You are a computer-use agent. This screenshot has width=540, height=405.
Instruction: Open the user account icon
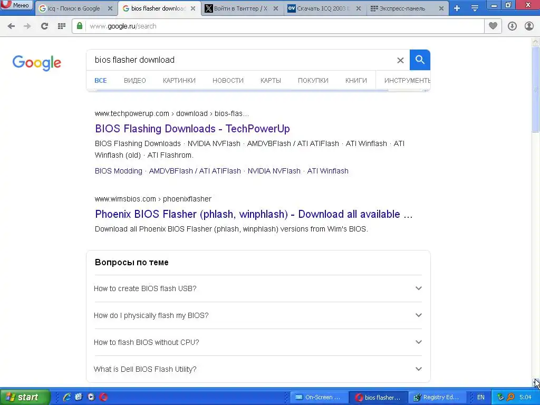point(529,26)
